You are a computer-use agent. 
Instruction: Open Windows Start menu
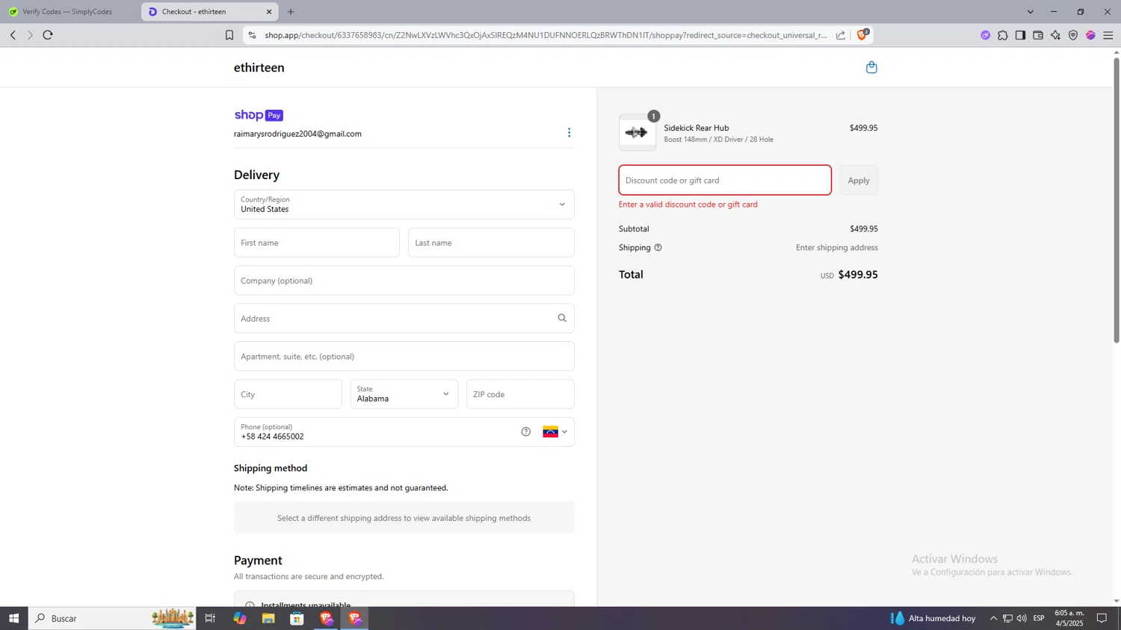13,618
